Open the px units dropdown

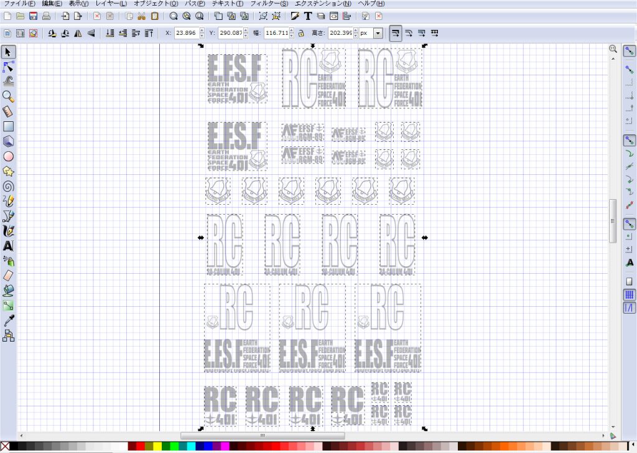(378, 34)
